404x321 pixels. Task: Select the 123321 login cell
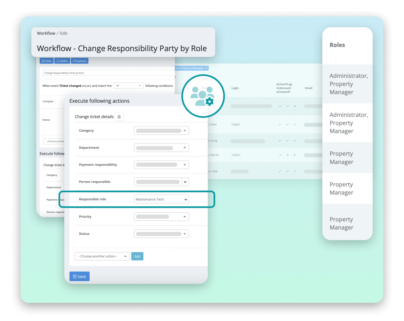(x=236, y=155)
